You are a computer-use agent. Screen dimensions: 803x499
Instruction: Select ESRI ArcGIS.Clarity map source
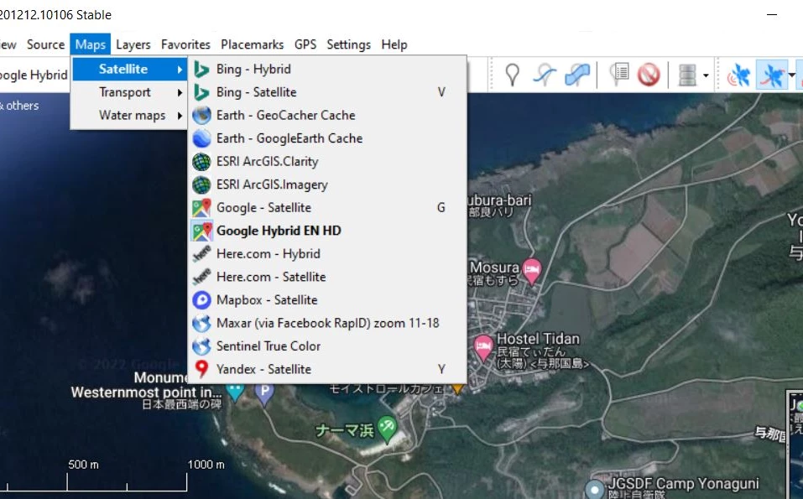[x=267, y=161]
